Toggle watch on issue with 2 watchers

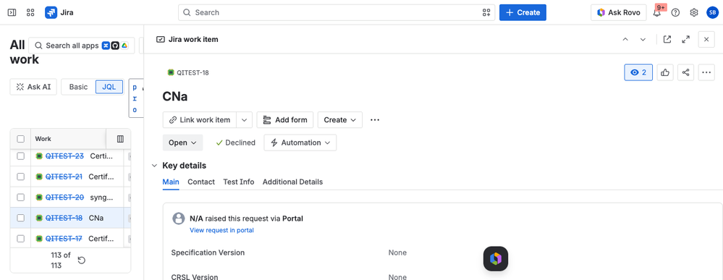coord(638,72)
